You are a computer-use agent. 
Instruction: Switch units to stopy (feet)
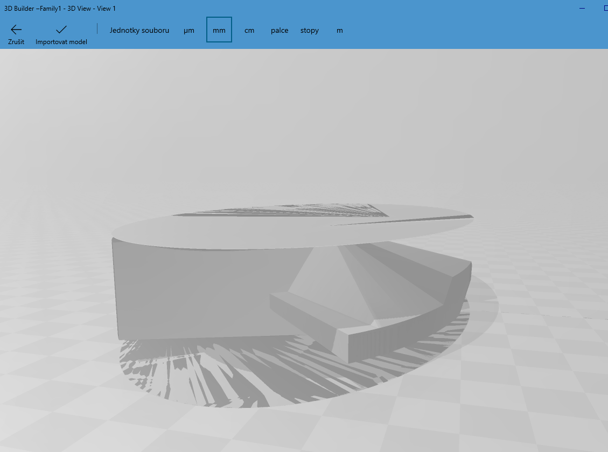tap(310, 31)
